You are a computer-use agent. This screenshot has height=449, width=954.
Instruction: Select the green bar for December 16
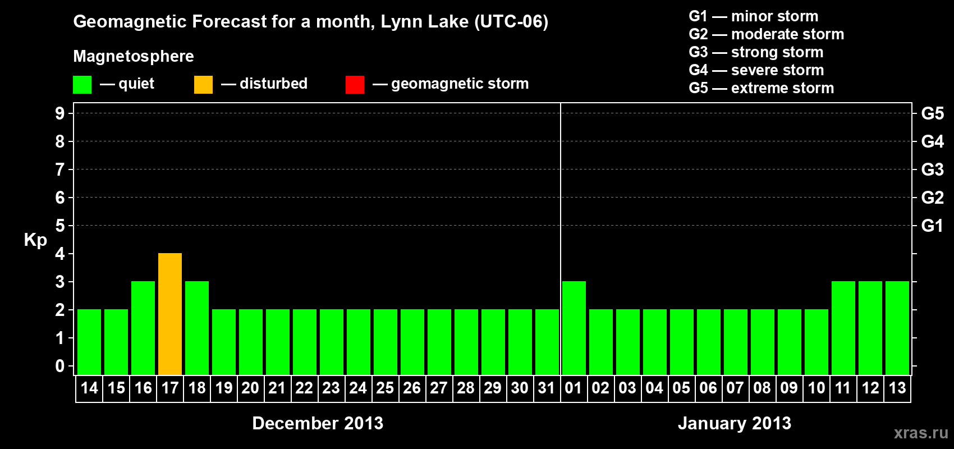click(143, 328)
